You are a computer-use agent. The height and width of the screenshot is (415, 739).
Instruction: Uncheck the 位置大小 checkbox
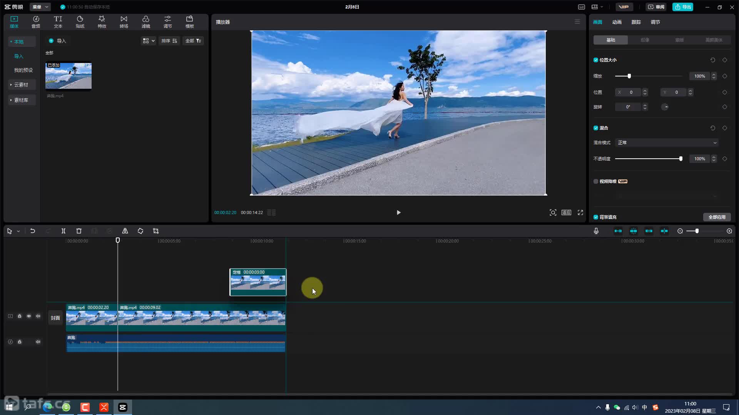pyautogui.click(x=596, y=60)
